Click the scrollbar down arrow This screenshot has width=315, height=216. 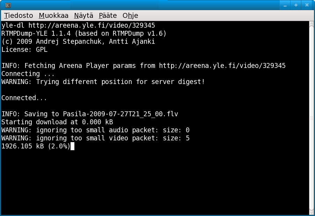(x=312, y=211)
